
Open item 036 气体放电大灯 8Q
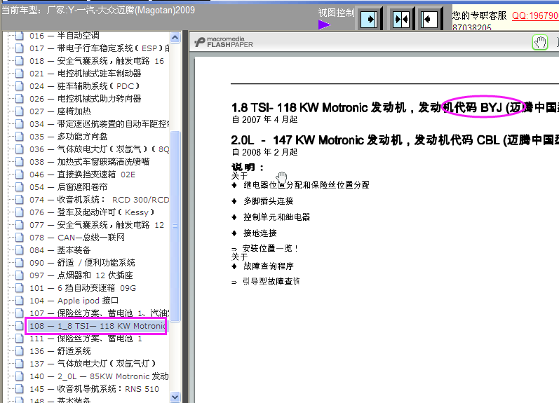pyautogui.click(x=99, y=149)
